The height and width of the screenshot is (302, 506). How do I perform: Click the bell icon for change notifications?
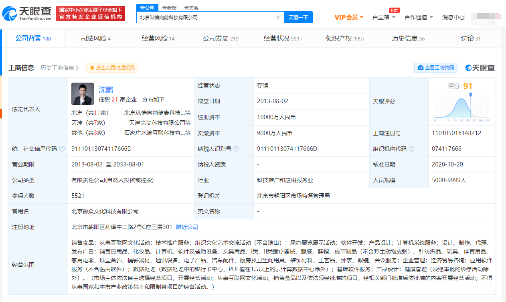point(92,68)
